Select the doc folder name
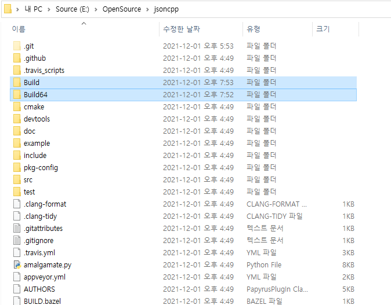391x305 pixels. (30, 131)
